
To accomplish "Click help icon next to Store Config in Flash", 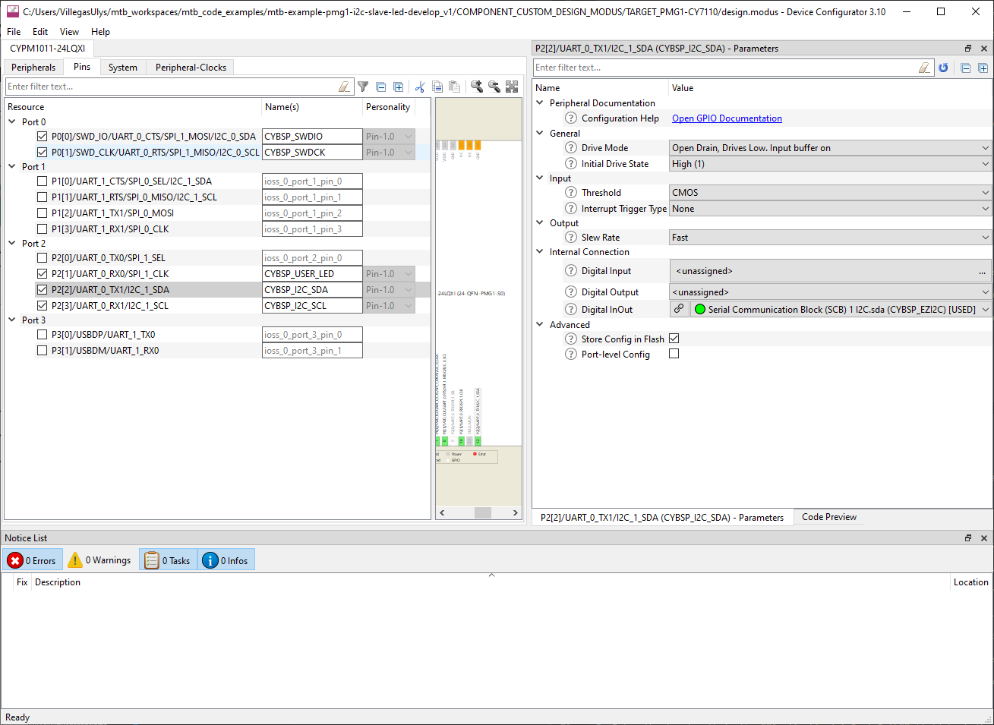I will click(x=571, y=339).
